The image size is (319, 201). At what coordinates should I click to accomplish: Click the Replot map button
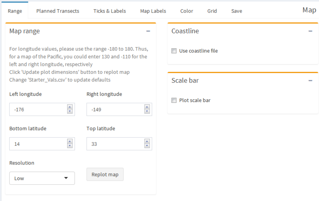pyautogui.click(x=105, y=174)
